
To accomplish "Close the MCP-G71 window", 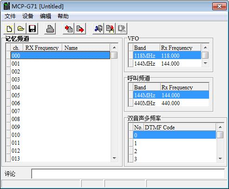I will [219, 7].
